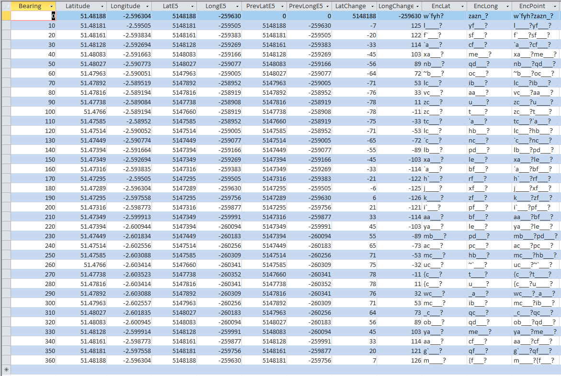The image size is (561, 376).
Task: Click LongE5 cell -260352 in Bearing 270 row
Action: coord(219,275)
